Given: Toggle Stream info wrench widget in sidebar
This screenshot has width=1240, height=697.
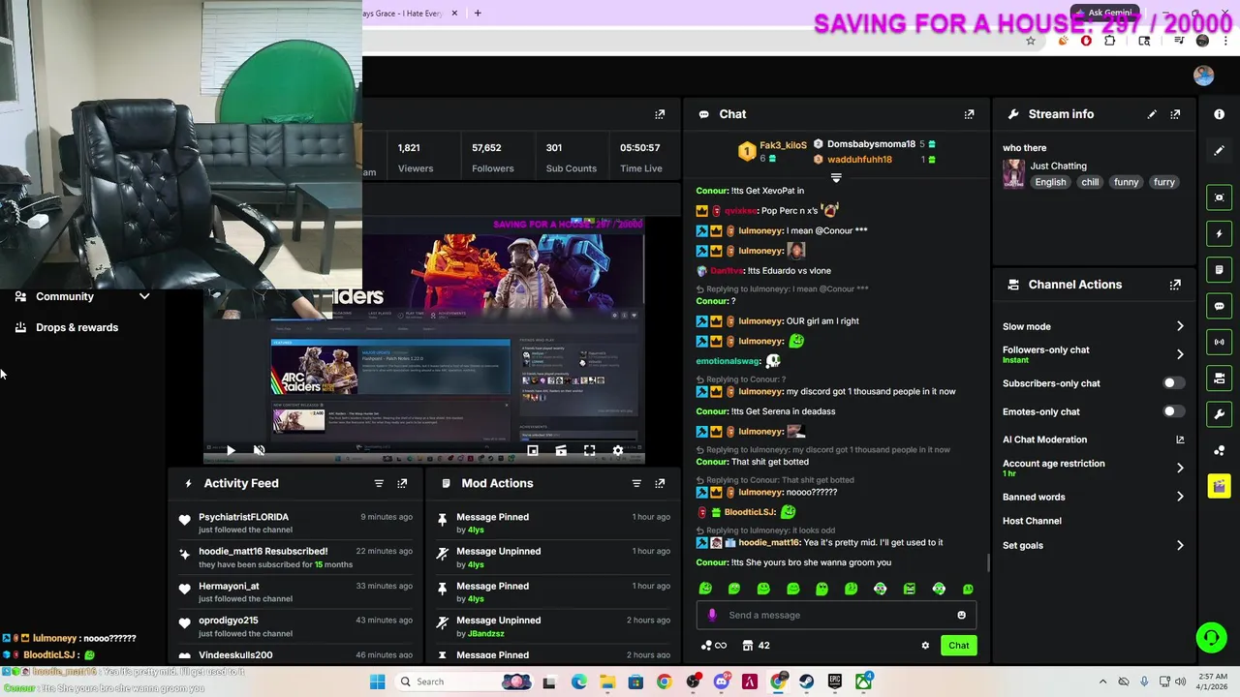Looking at the screenshot, I should 1219,413.
